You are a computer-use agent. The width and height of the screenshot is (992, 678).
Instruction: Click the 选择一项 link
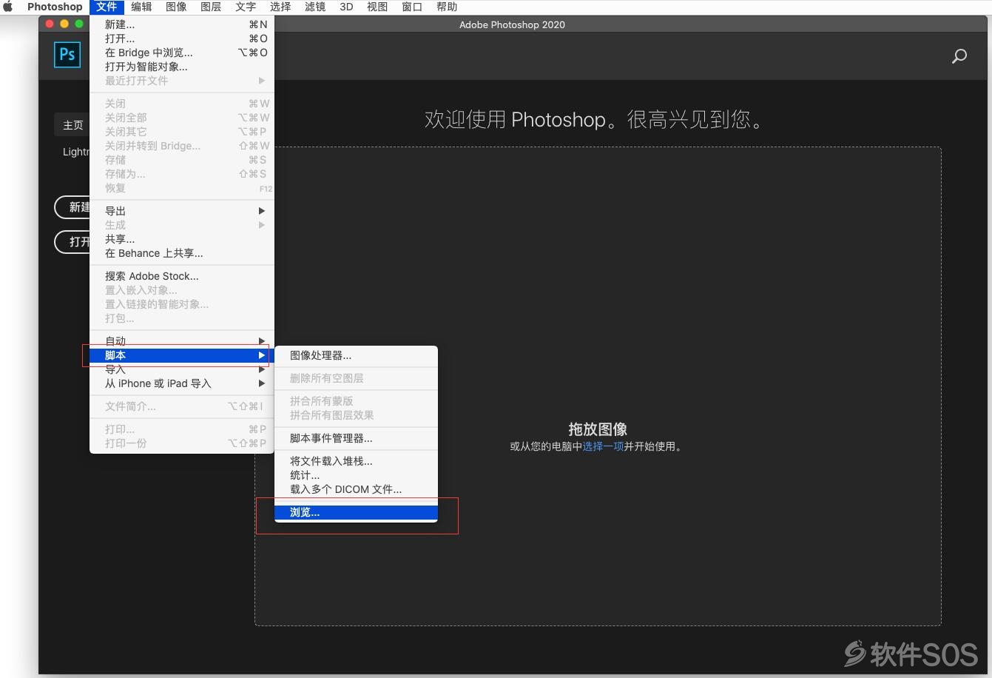point(603,446)
